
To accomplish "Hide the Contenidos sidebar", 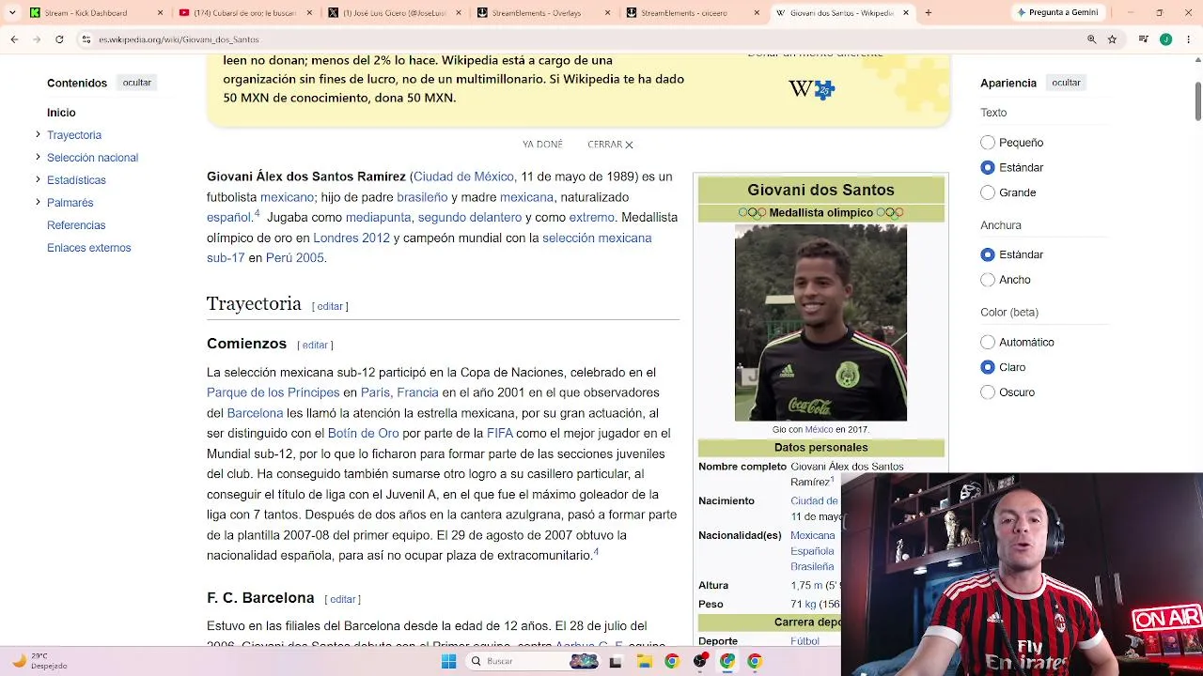I will click(136, 83).
